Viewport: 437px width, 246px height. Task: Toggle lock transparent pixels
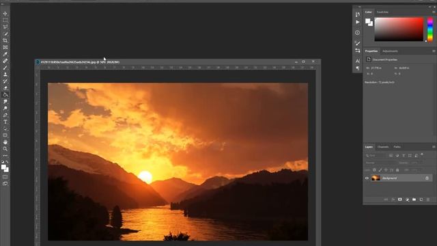374,170
